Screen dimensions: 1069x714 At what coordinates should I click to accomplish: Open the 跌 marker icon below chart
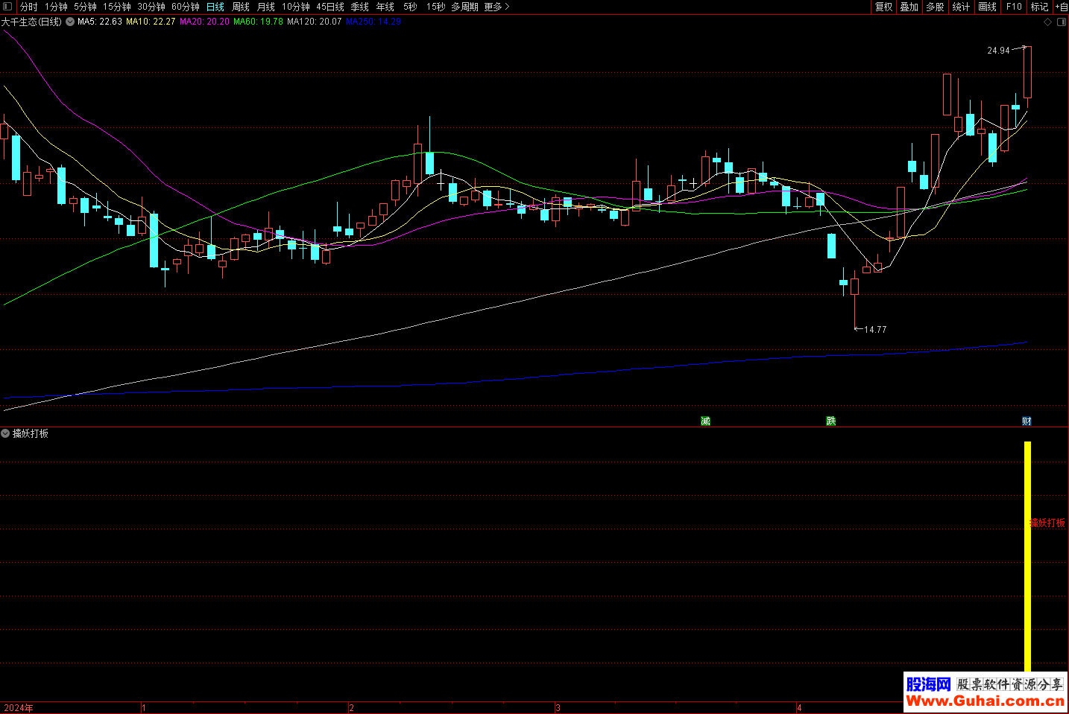click(x=830, y=421)
